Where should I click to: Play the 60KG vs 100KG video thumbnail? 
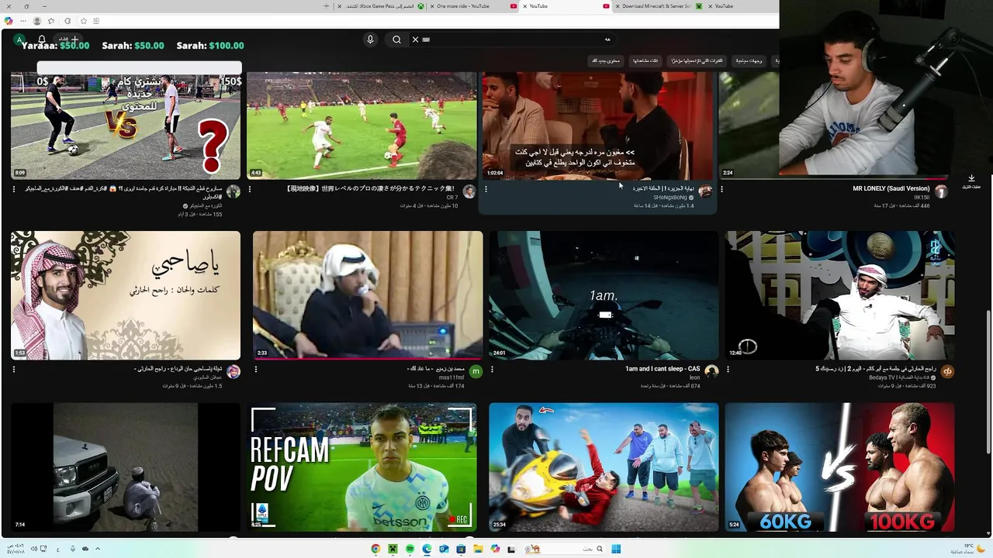click(839, 467)
